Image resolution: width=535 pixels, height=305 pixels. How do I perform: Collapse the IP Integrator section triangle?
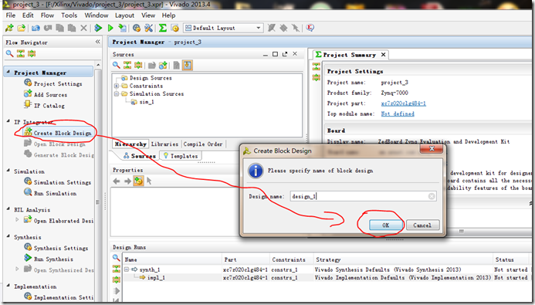point(8,121)
